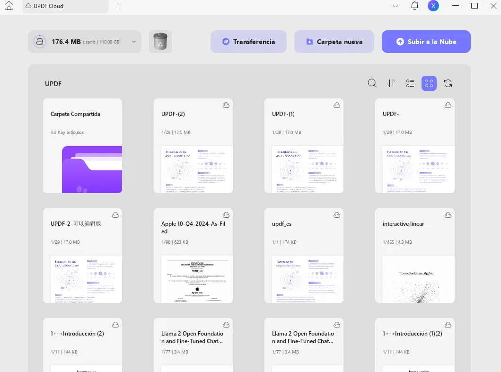Click cloud icon on Apple 10-Q4-2024 card
Screen dimensions: 501x372
click(226, 215)
